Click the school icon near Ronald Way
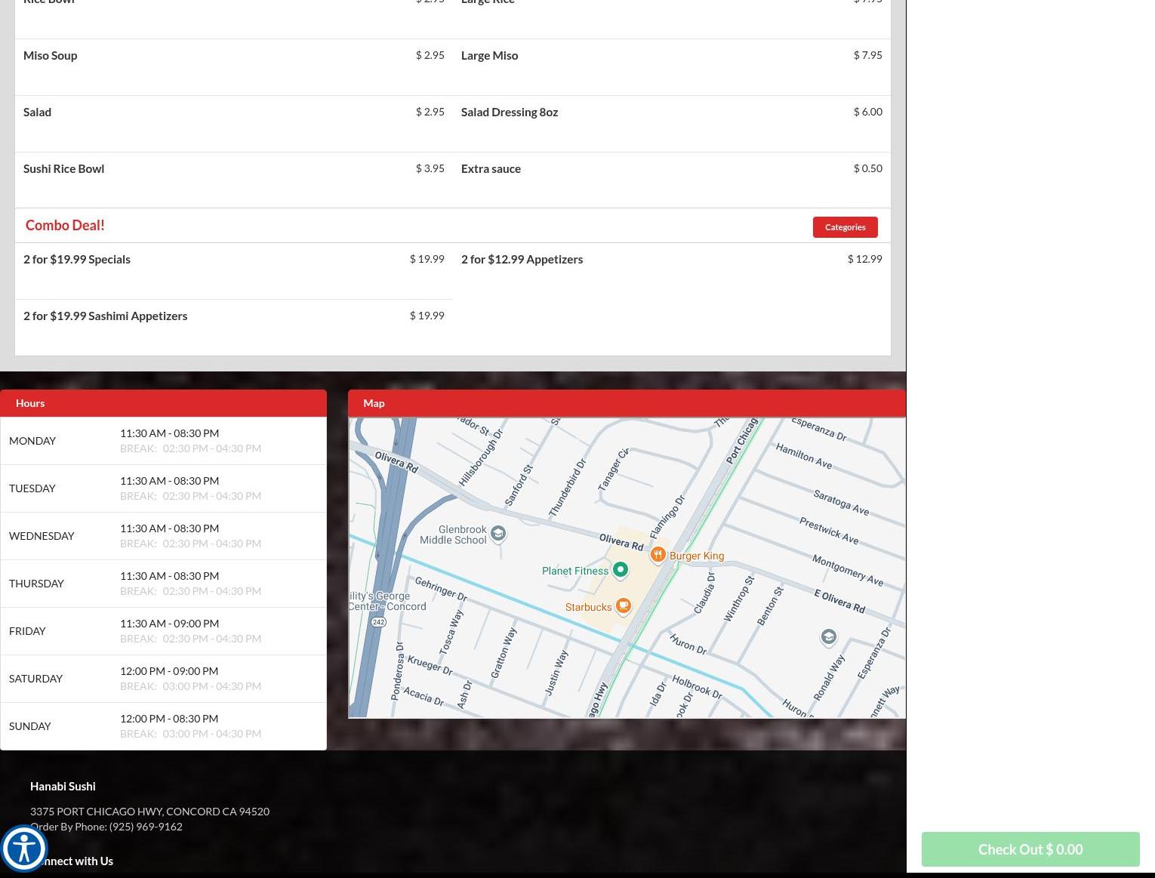The width and height of the screenshot is (1155, 878). click(x=828, y=636)
